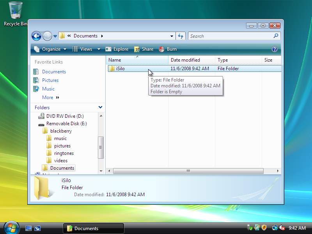
Task: Open the Pictures favorite link
Action: [50, 80]
